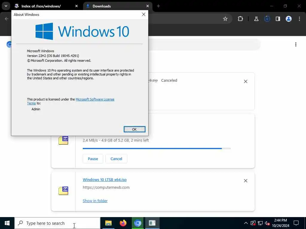The image size is (306, 229).
Task: Open the taskbar clock and date
Action: point(281,223)
